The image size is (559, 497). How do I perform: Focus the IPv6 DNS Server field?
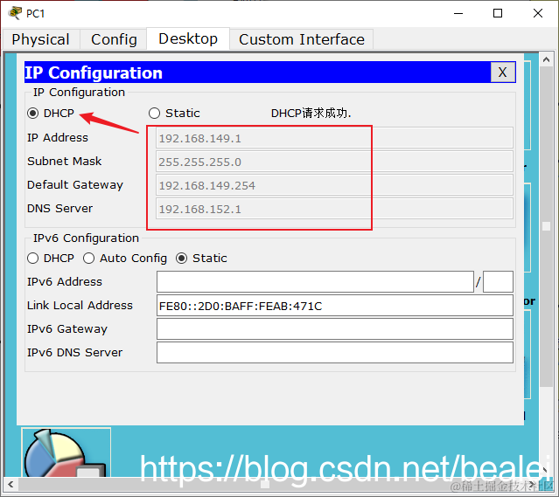(335, 353)
